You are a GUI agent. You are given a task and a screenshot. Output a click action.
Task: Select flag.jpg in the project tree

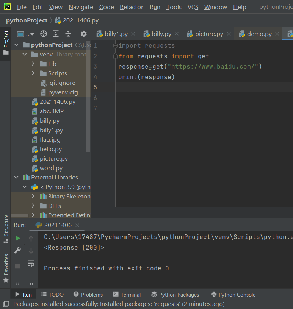[50, 140]
